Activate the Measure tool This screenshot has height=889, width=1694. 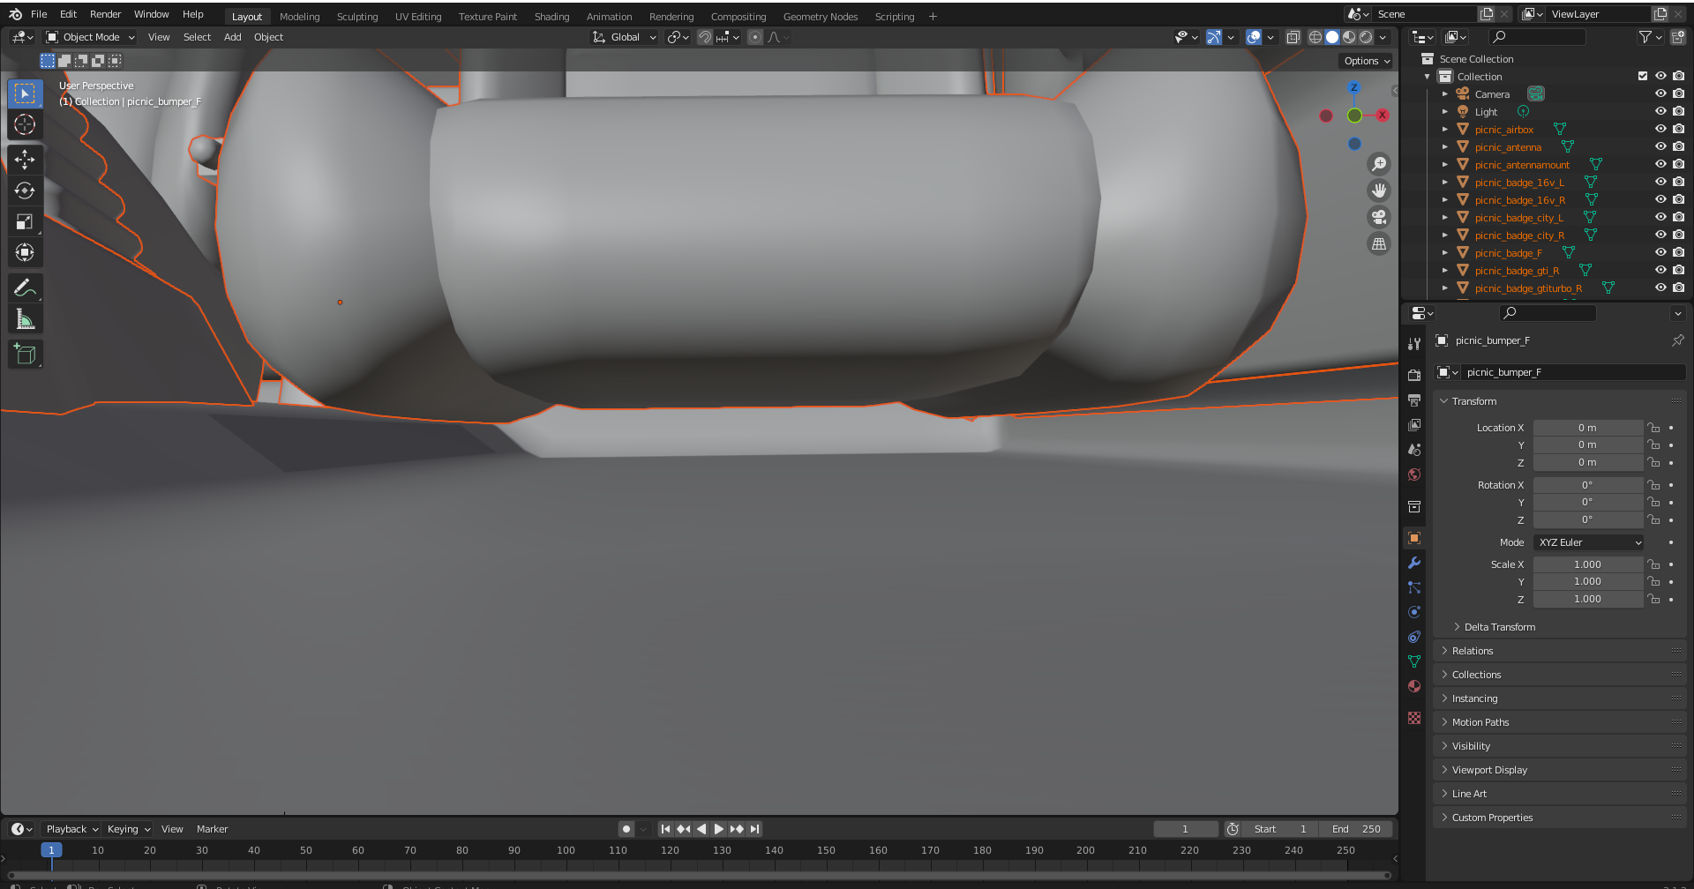point(25,320)
